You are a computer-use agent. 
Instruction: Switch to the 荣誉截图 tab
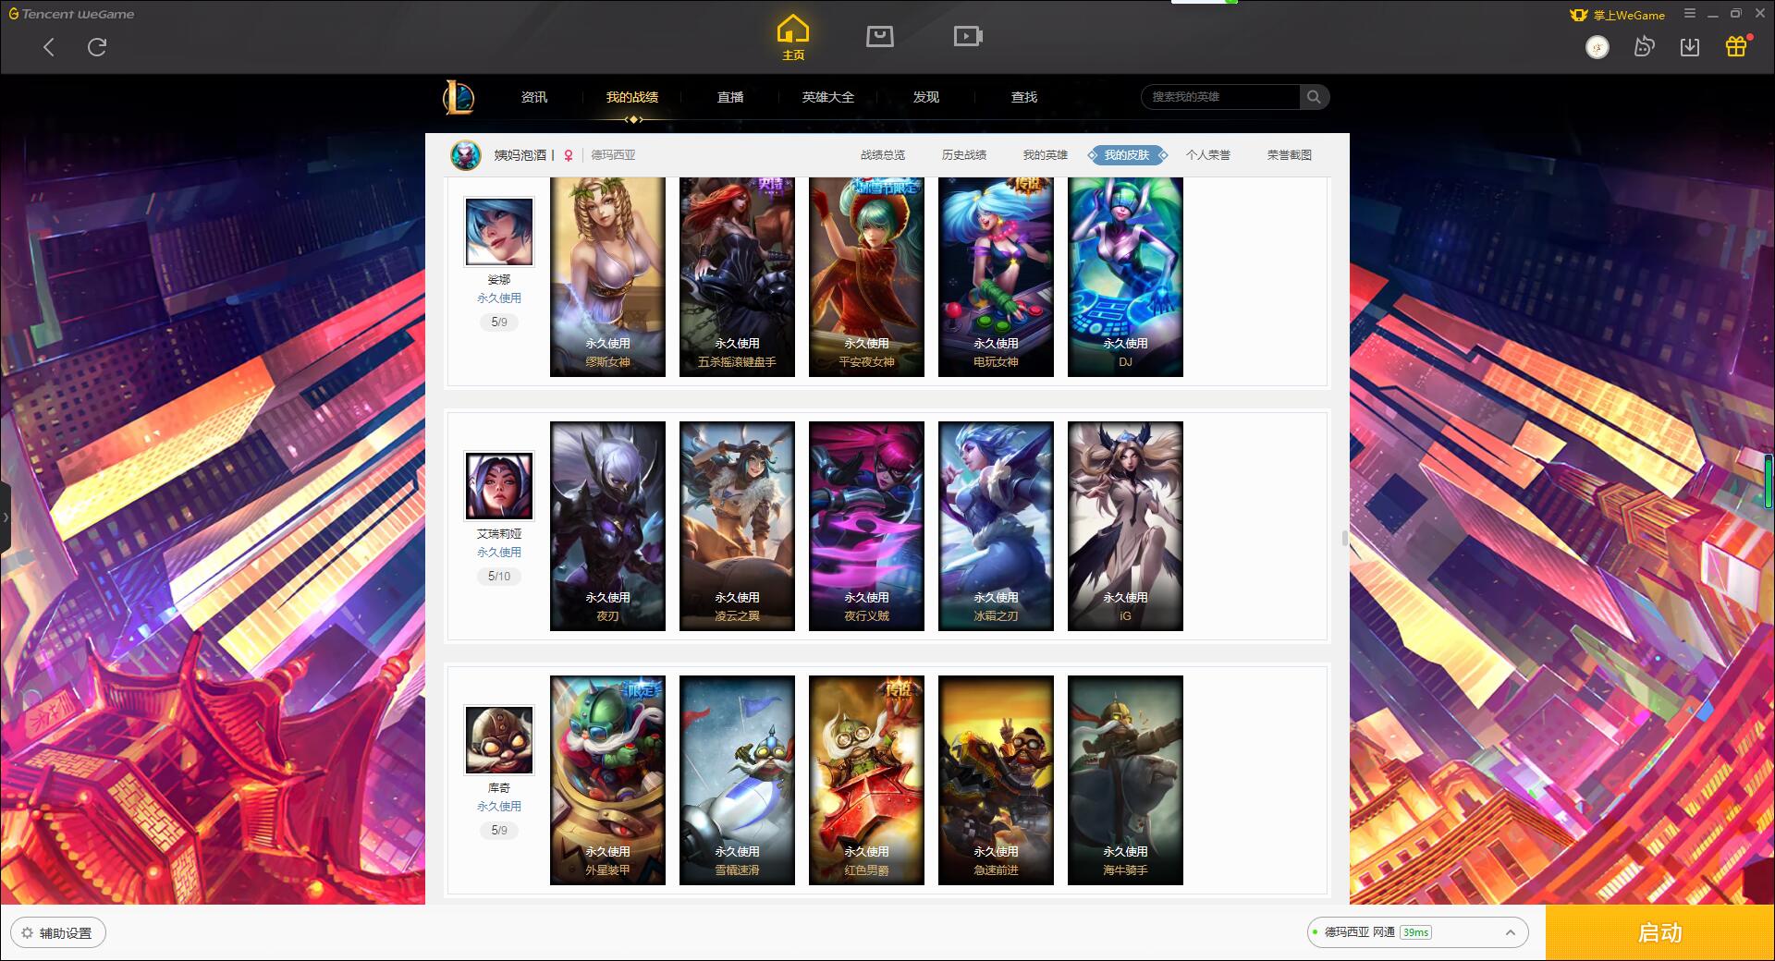pyautogui.click(x=1290, y=155)
